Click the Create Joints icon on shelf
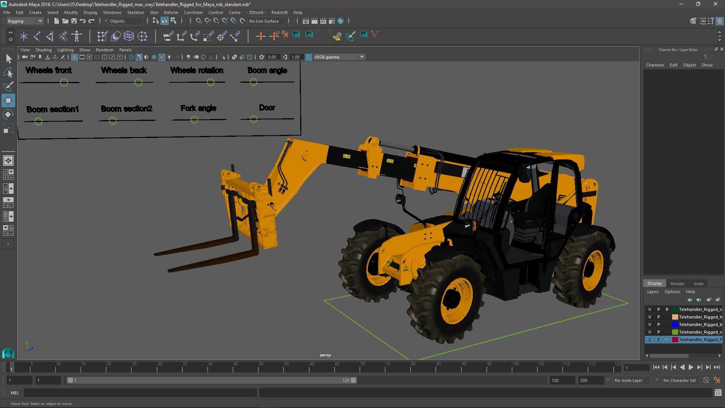 [x=37, y=36]
